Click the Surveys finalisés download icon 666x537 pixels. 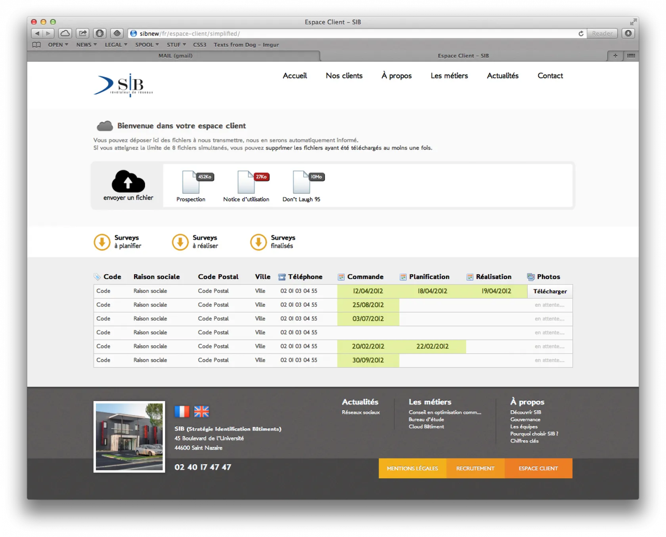[x=258, y=242]
